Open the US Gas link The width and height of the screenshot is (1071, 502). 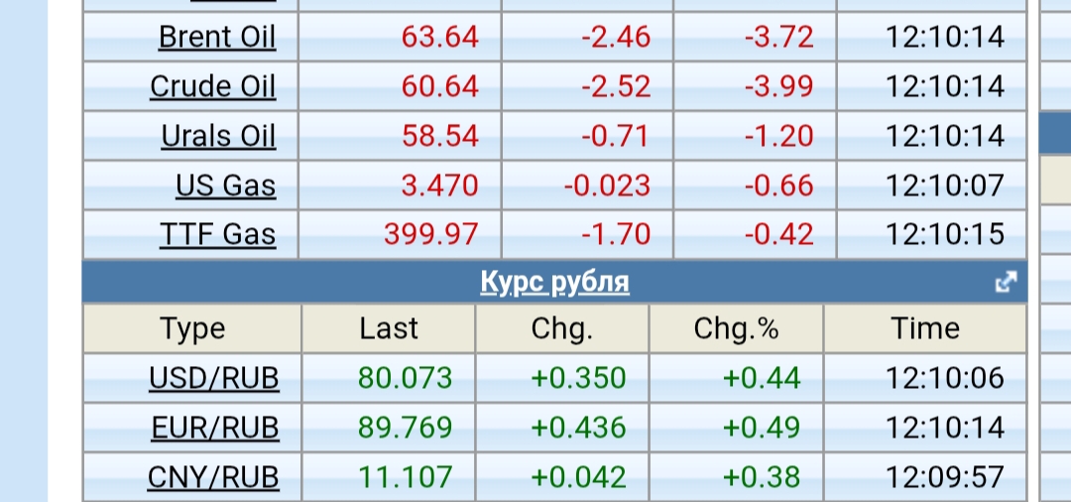pyautogui.click(x=225, y=186)
